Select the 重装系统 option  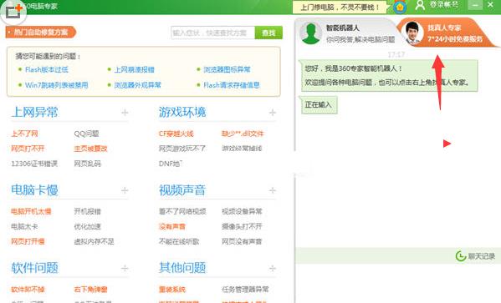tap(172, 290)
